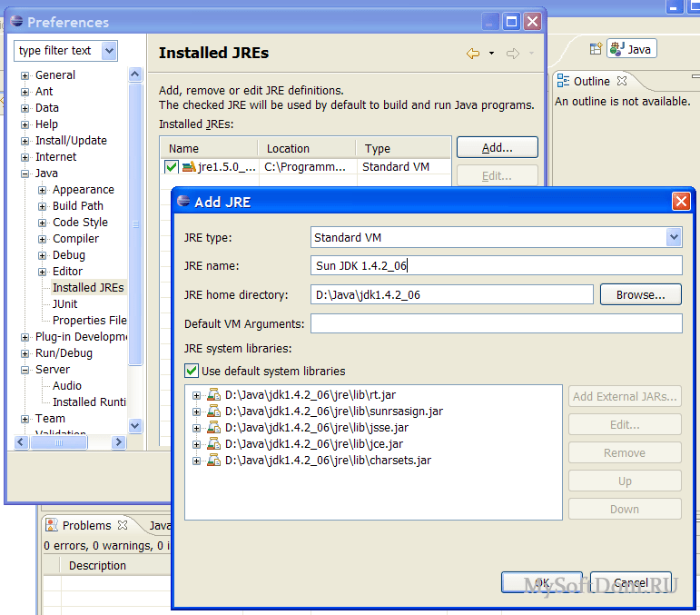This screenshot has height=615, width=700.
Task: Expand the Ant preferences node
Action: point(25,92)
